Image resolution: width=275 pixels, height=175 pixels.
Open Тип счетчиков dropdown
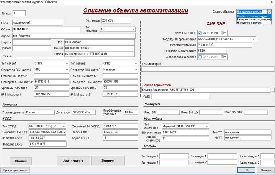pyautogui.click(x=207, y=126)
